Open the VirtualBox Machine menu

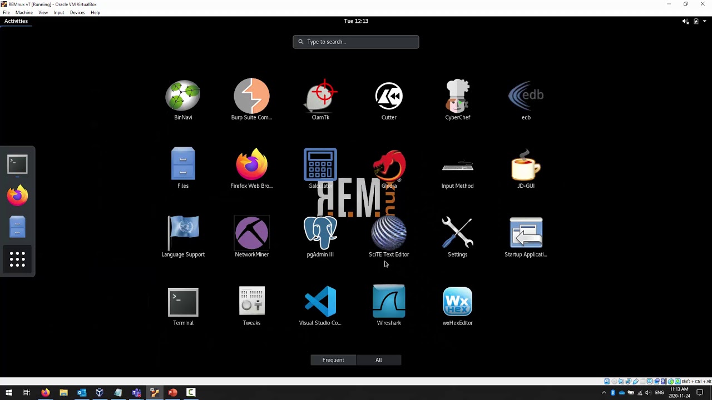point(24,12)
